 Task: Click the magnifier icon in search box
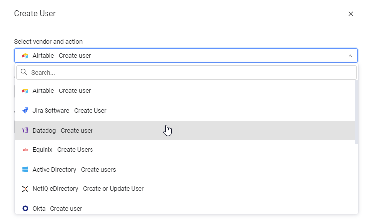24,72
